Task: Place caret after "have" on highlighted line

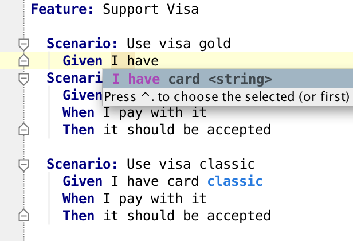Action: pyautogui.click(x=159, y=61)
